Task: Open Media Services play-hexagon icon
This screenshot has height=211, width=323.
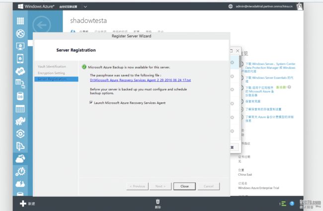Action: [20, 134]
